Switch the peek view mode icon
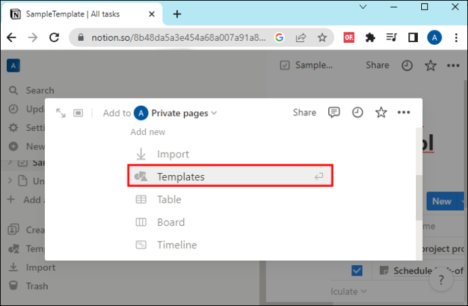The image size is (468, 306). click(x=78, y=113)
